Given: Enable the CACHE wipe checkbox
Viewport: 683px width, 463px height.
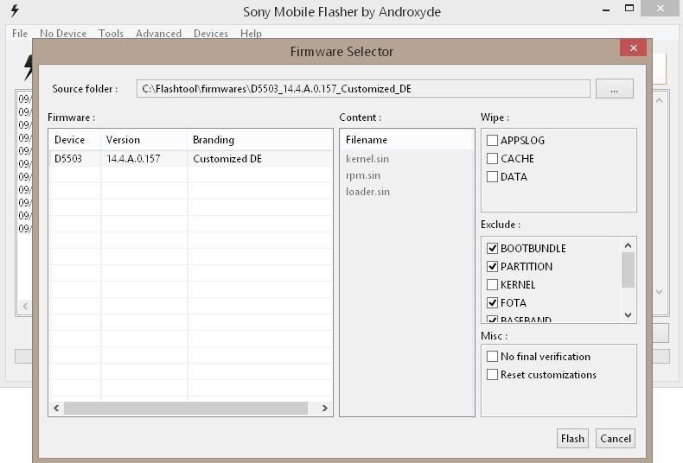Looking at the screenshot, I should (492, 158).
